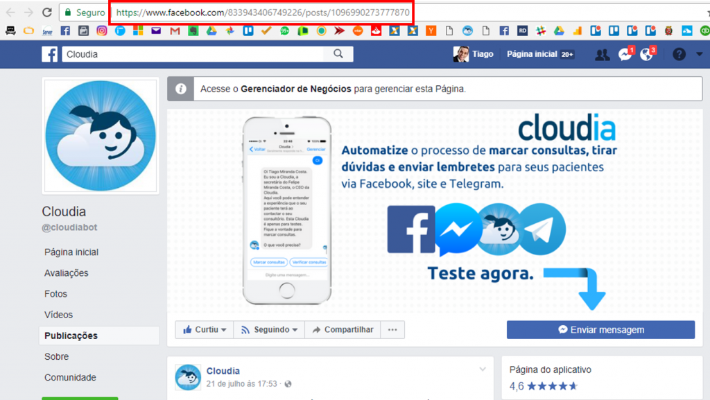Click the browser address bar URL

[x=263, y=12]
